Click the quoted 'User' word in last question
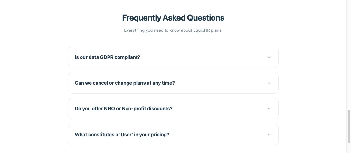351x153 pixels. coord(126,135)
